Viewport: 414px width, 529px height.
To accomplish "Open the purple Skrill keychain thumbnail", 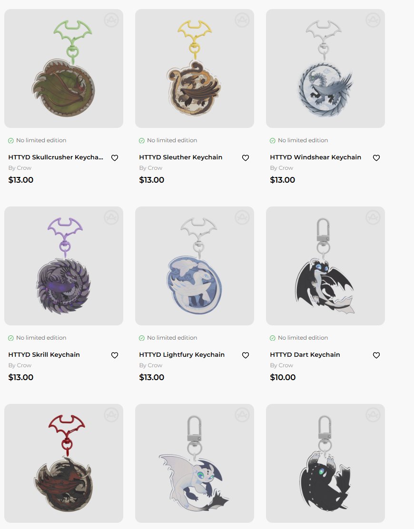I will pos(64,266).
